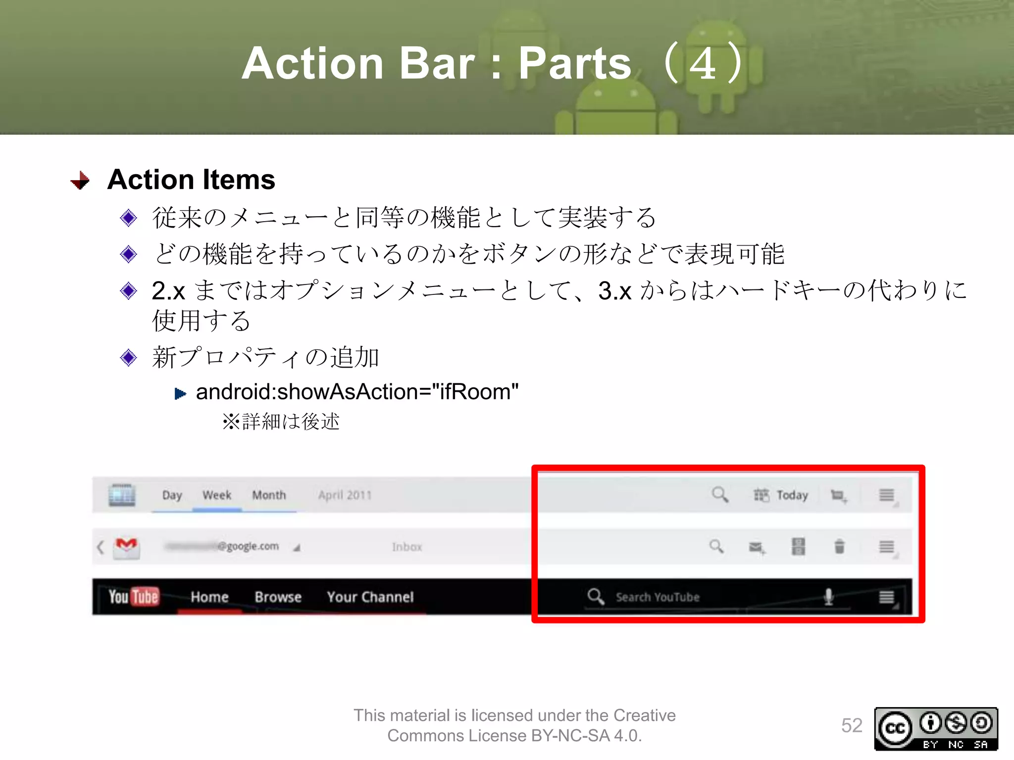
Task: Click the Inbox label in Gmail bar
Action: [407, 547]
